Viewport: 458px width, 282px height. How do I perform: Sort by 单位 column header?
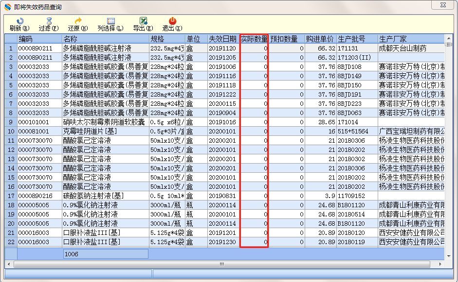(x=197, y=39)
